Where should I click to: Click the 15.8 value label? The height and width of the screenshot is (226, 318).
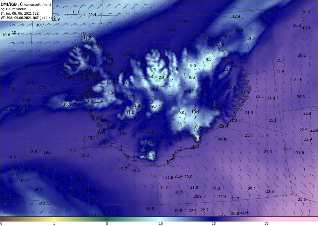[x=119, y=96]
